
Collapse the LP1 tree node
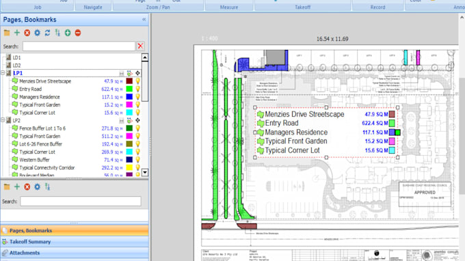[x=3, y=73]
